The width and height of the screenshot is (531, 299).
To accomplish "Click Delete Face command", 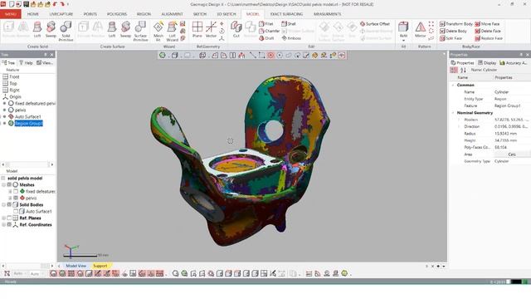I will (x=488, y=31).
